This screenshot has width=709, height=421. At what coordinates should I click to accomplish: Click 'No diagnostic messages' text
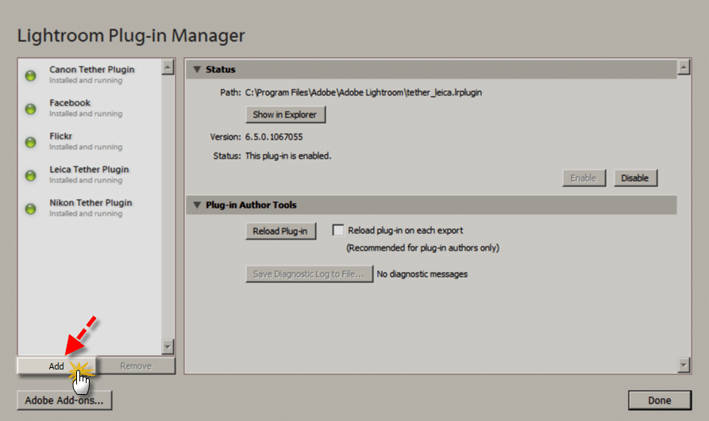(422, 274)
